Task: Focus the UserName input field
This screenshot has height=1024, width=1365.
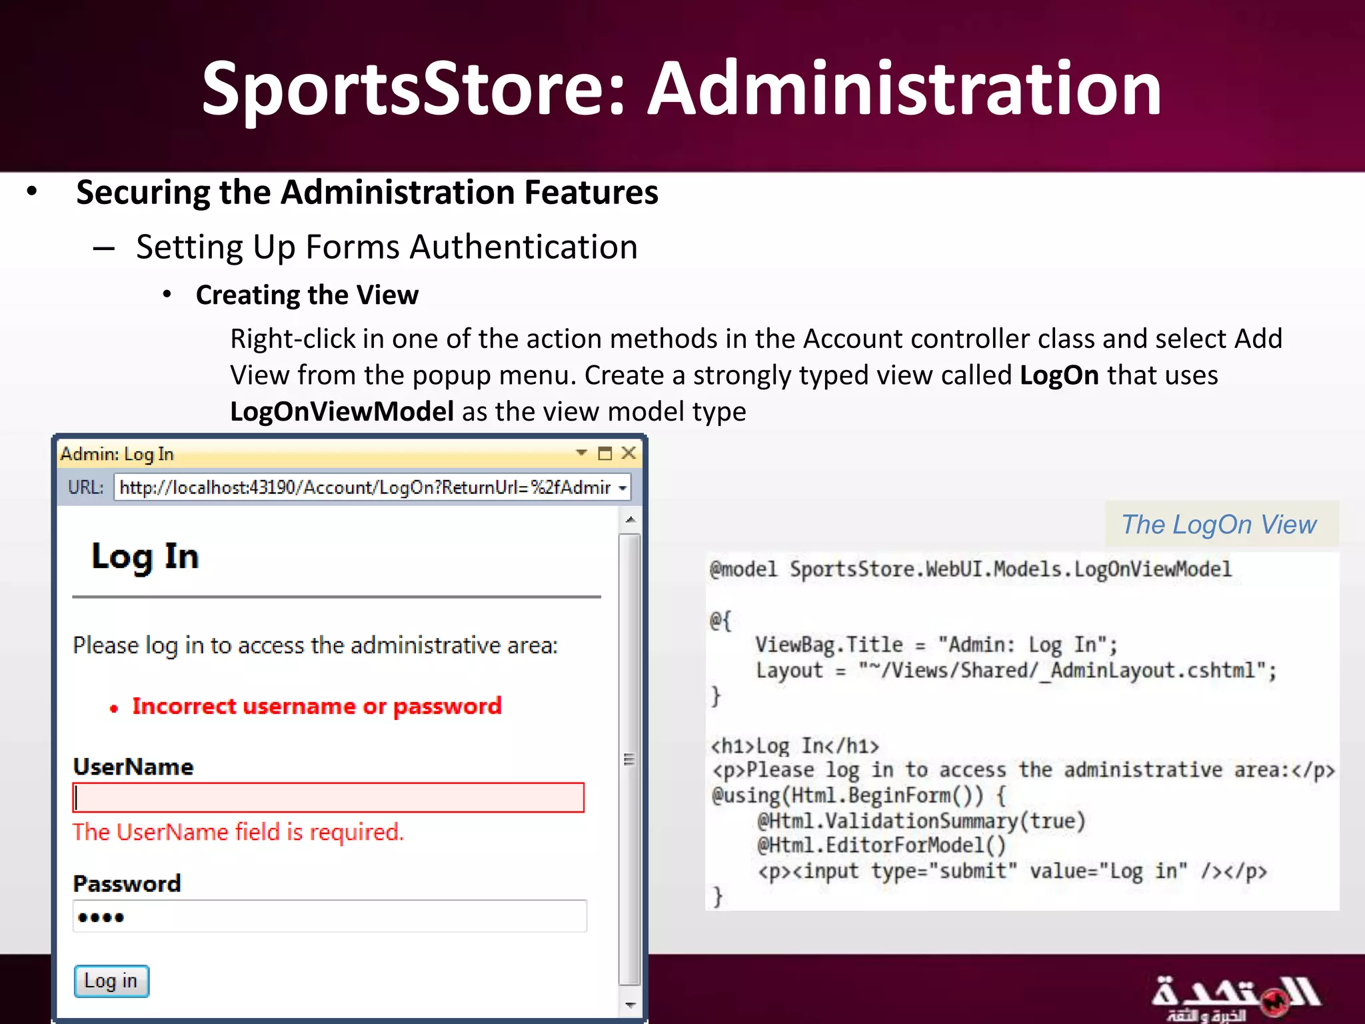Action: (329, 797)
